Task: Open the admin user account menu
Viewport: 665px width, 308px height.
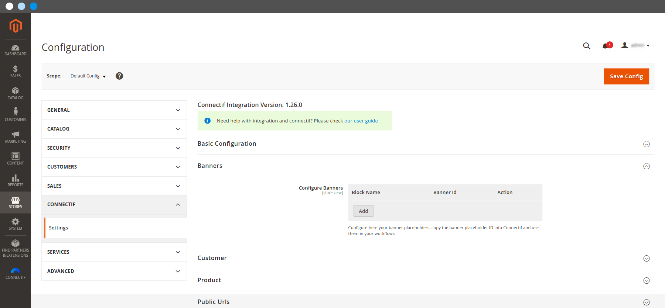Action: pyautogui.click(x=635, y=45)
